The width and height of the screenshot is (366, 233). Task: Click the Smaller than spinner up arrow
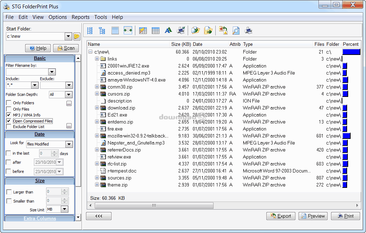click(64, 199)
